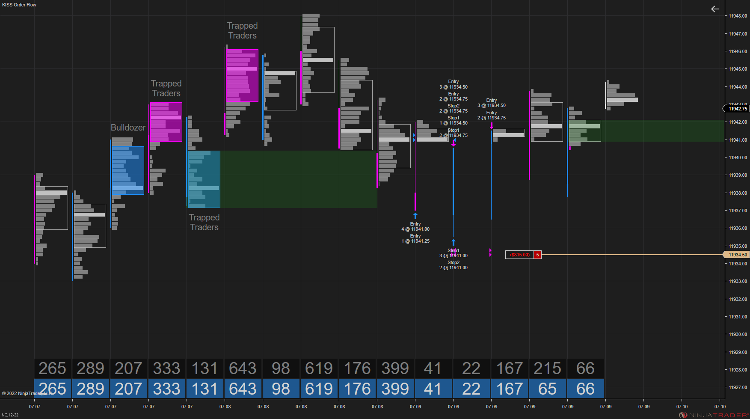Select the top magenta Trapped Traders profile box
The image size is (750, 419).
(x=242, y=75)
